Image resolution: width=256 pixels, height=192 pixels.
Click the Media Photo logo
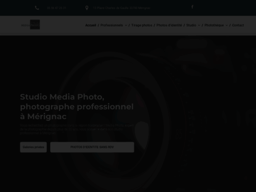pyautogui.click(x=31, y=25)
